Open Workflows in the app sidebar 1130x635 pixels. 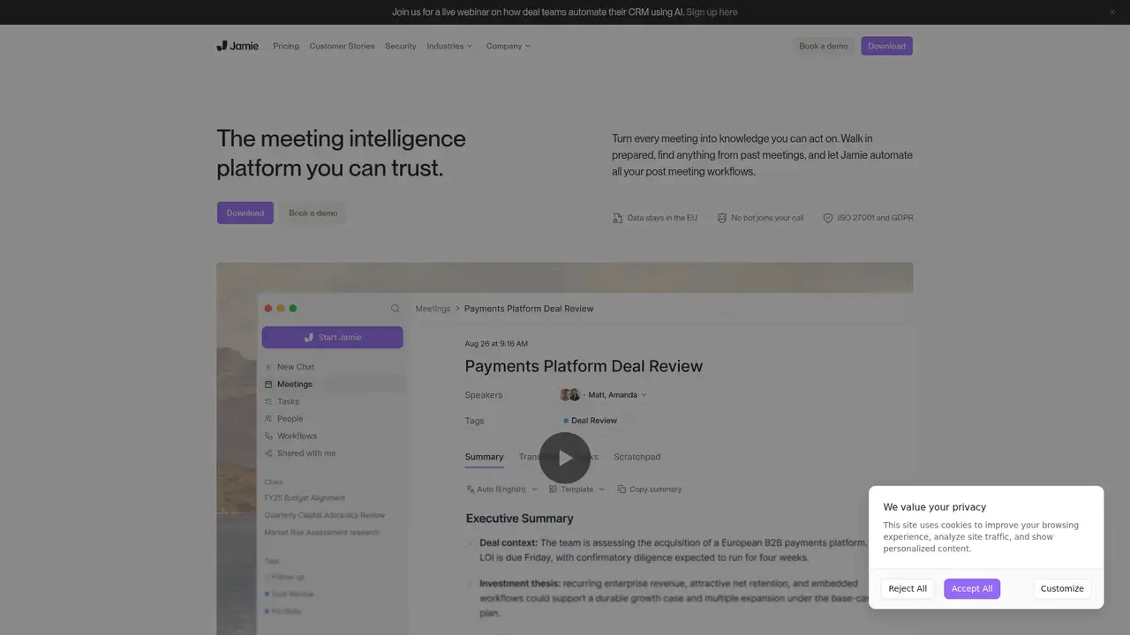point(334,436)
